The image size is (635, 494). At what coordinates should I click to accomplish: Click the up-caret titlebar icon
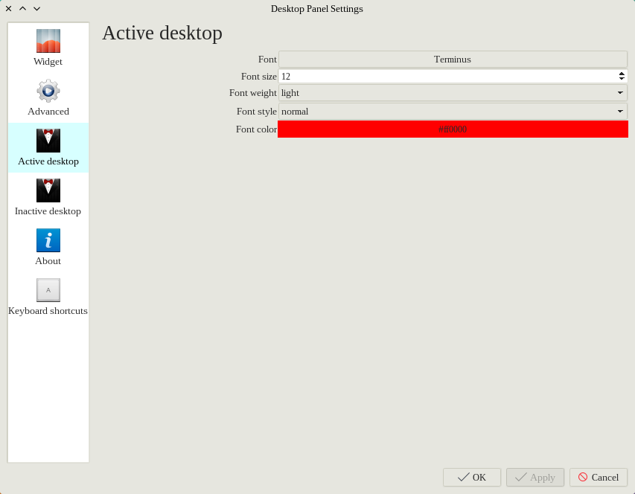tap(22, 9)
